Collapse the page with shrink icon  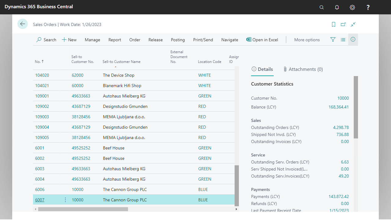pos(353,24)
